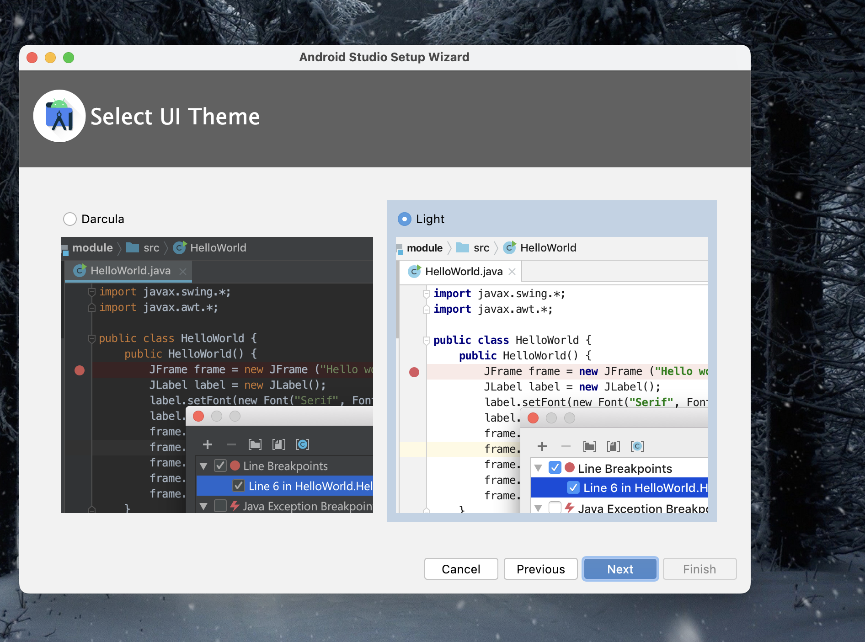The image size is (865, 642).
Task: Collapse Java Exception Breakpoints in Light preview
Action: (x=539, y=508)
